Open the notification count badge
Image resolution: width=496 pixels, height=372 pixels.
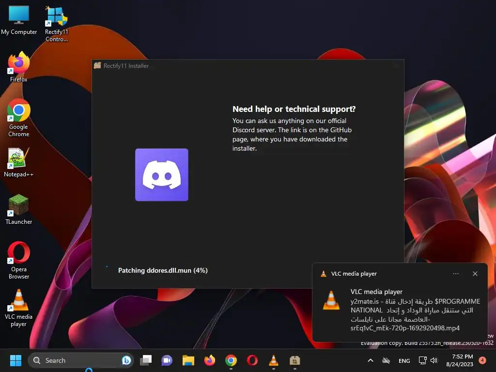point(482,360)
